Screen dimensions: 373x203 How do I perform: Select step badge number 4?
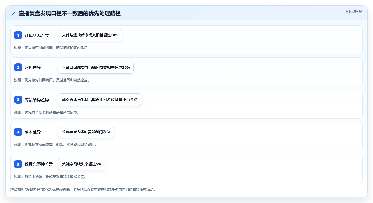(x=18, y=132)
